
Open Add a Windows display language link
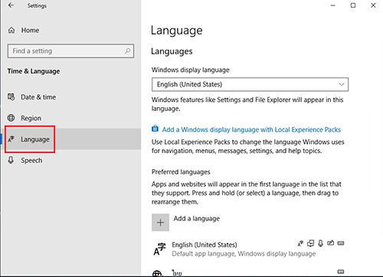coord(251,129)
